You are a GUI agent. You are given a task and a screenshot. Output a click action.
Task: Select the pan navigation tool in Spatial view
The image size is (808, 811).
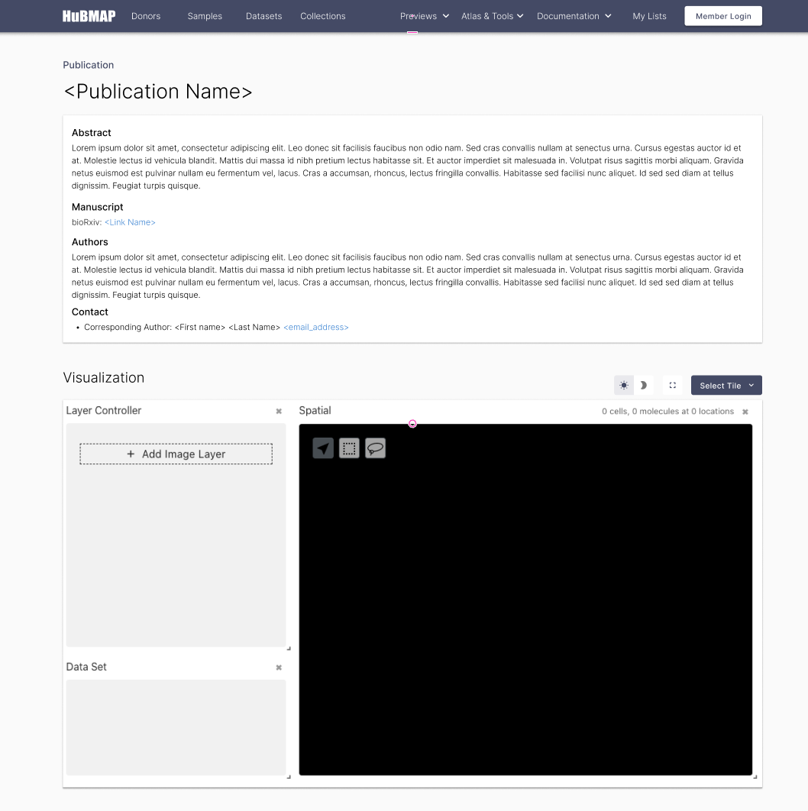[322, 448]
